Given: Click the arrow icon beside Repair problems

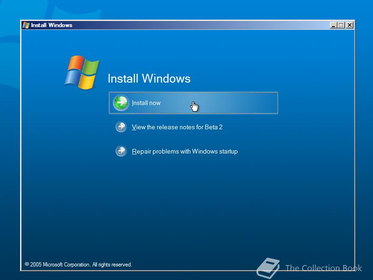Looking at the screenshot, I should point(121,151).
